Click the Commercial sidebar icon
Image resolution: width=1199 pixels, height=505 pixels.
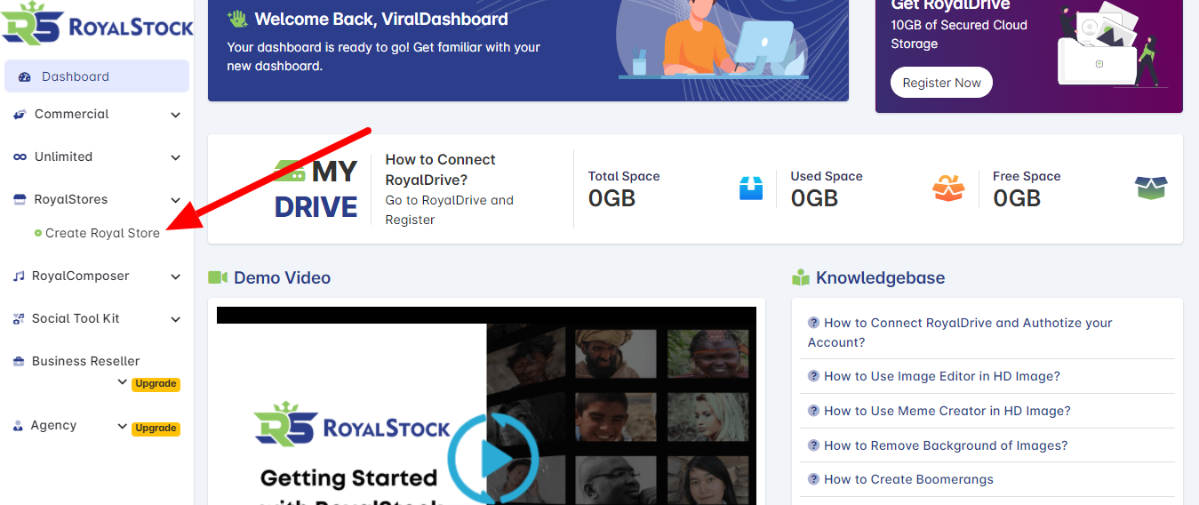pyautogui.click(x=20, y=115)
